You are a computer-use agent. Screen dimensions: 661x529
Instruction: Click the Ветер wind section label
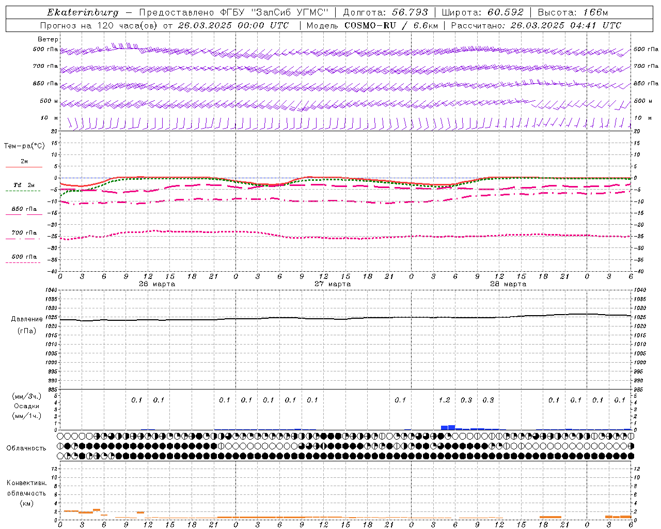(48, 39)
